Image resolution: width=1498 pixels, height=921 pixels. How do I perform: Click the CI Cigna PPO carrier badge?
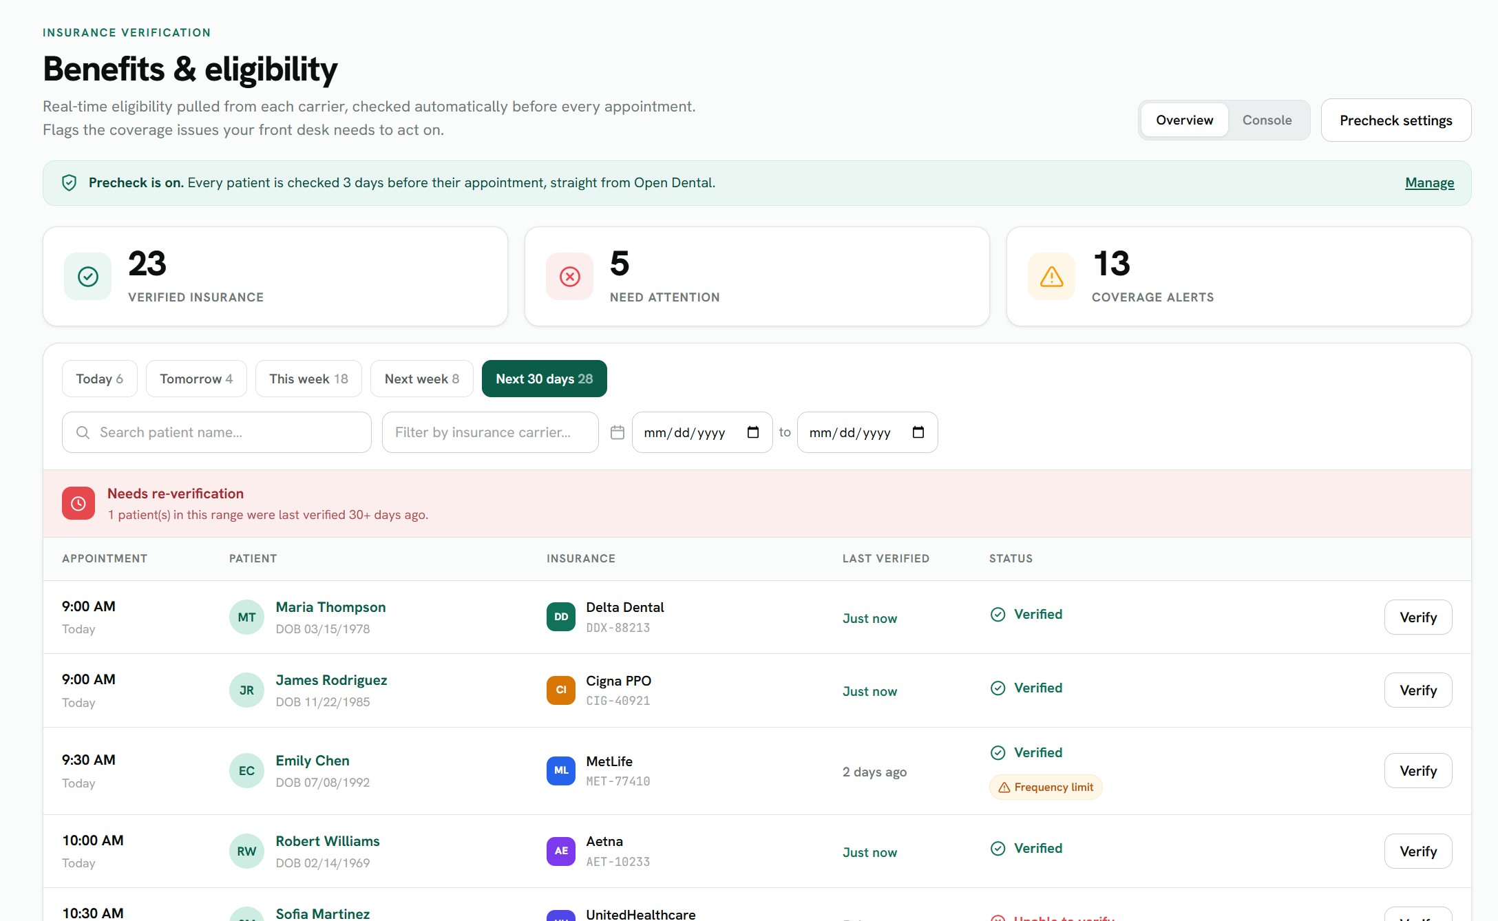[561, 690]
